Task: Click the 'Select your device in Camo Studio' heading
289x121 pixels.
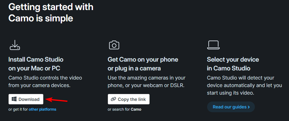Action: pyautogui.click(x=233, y=64)
